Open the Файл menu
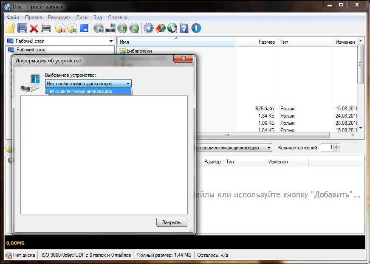The height and width of the screenshot is (264, 370). coord(13,17)
